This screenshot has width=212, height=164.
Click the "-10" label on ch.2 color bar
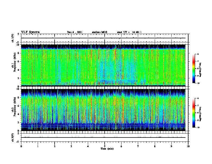click(x=198, y=128)
